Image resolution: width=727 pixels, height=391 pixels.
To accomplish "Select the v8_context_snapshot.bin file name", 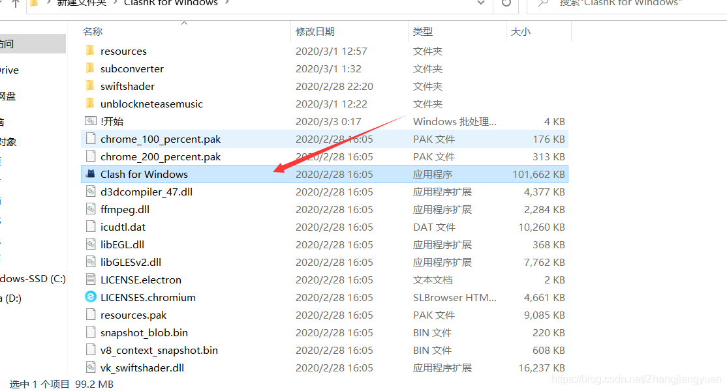I will point(159,350).
